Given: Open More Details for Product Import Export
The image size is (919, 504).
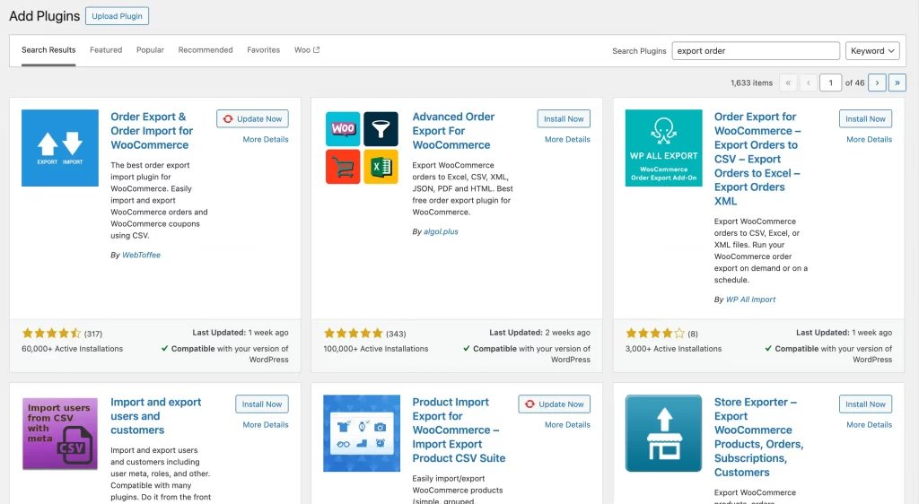Looking at the screenshot, I should point(567,424).
